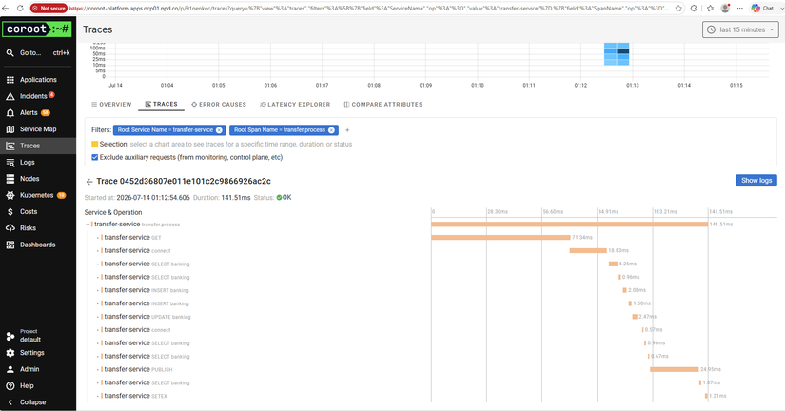
Task: Open the Incidents section icon
Action: coord(10,96)
